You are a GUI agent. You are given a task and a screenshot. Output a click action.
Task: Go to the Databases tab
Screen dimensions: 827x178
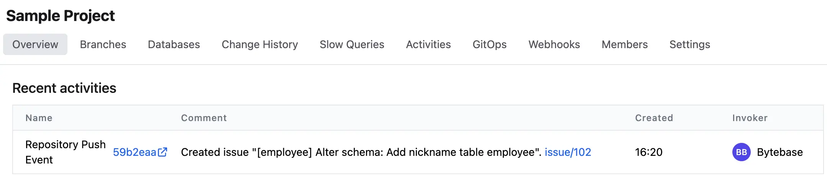pos(174,44)
